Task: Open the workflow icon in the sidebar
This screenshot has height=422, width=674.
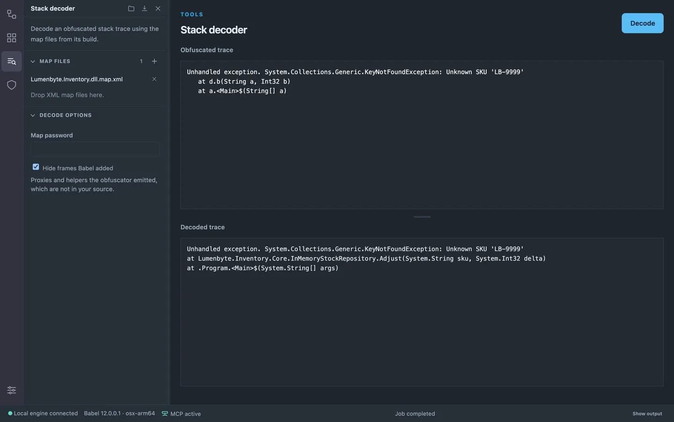Action: (12, 14)
